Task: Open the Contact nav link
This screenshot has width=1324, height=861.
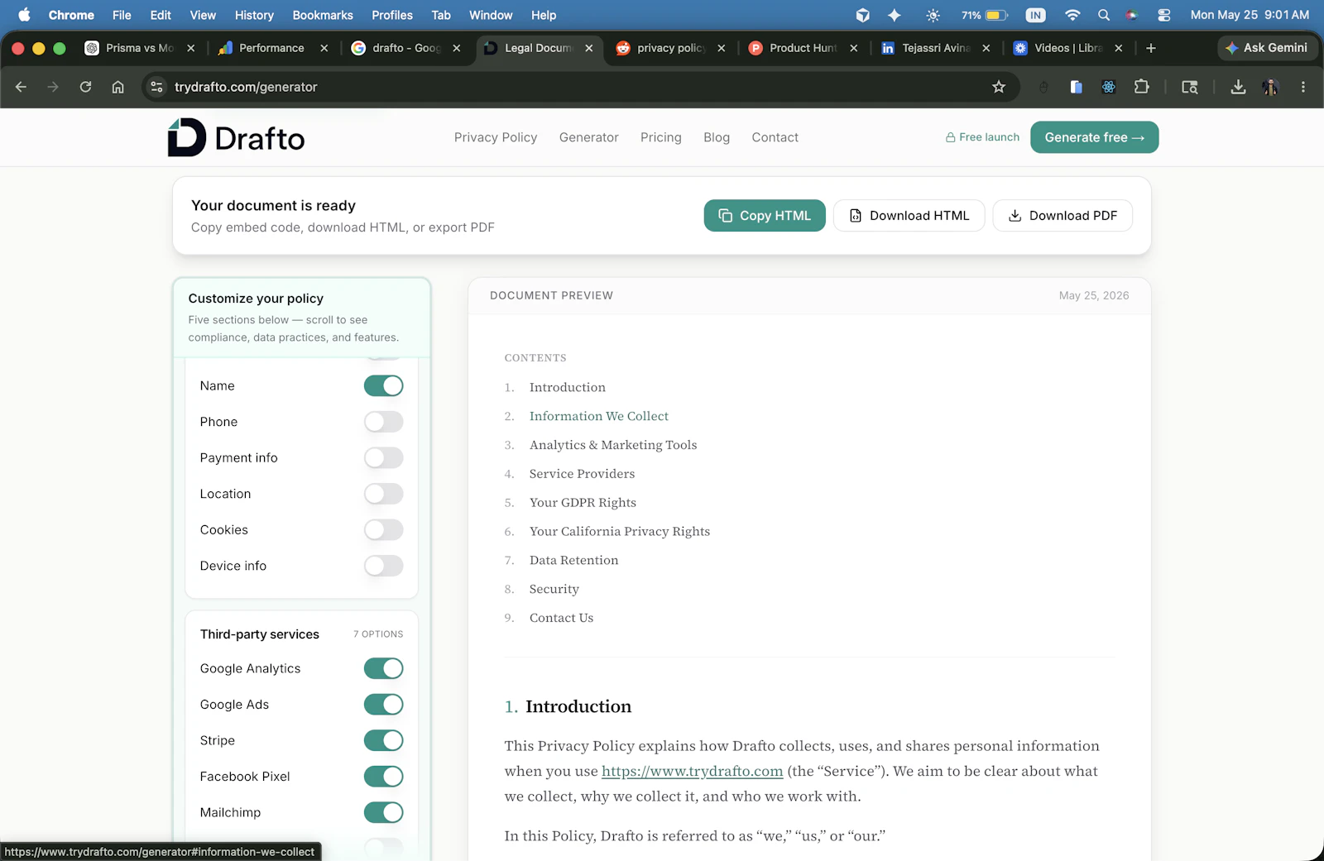Action: 775,137
